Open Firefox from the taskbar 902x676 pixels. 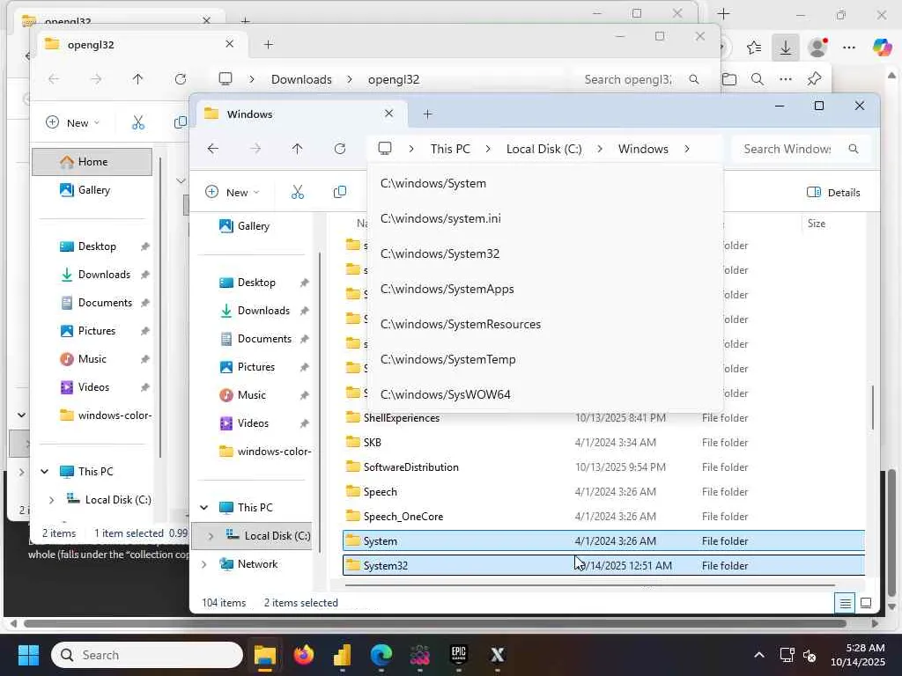[x=304, y=655]
